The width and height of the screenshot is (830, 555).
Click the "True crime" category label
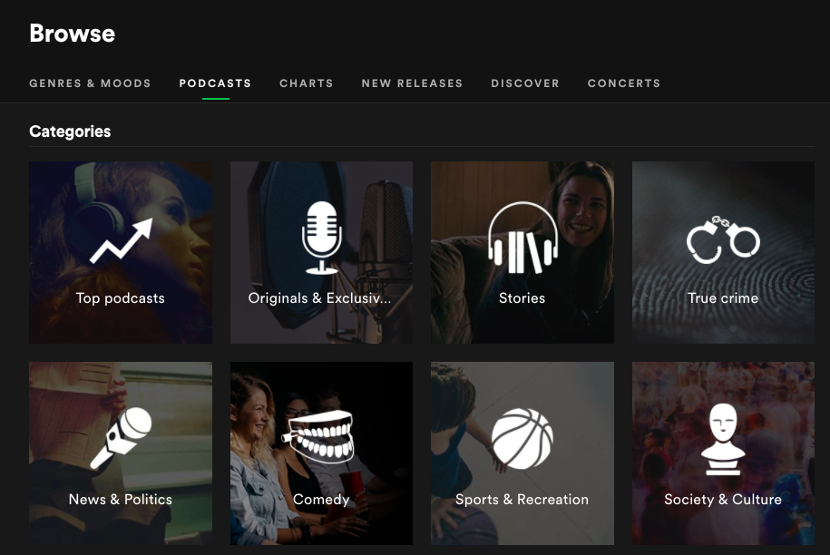click(723, 298)
